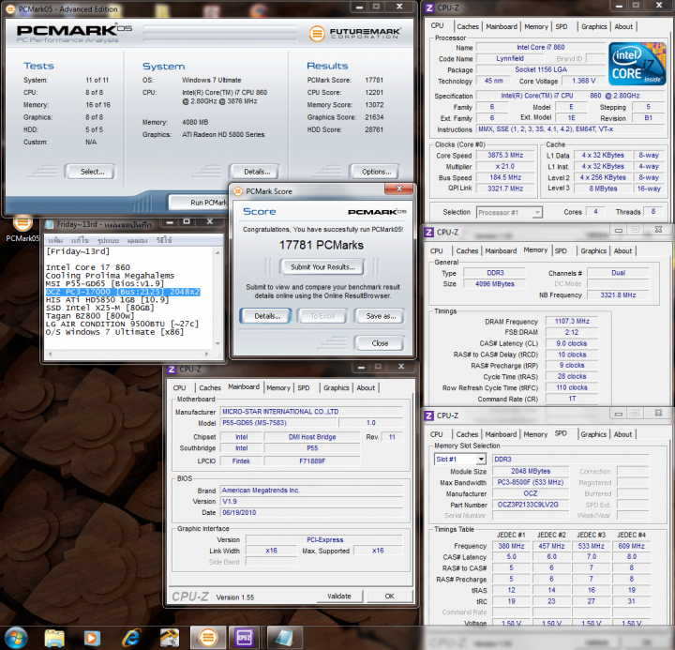Viewport: 675px width, 650px height.
Task: Open the PCMark05 desktop shortcut icon
Action: [x=22, y=228]
